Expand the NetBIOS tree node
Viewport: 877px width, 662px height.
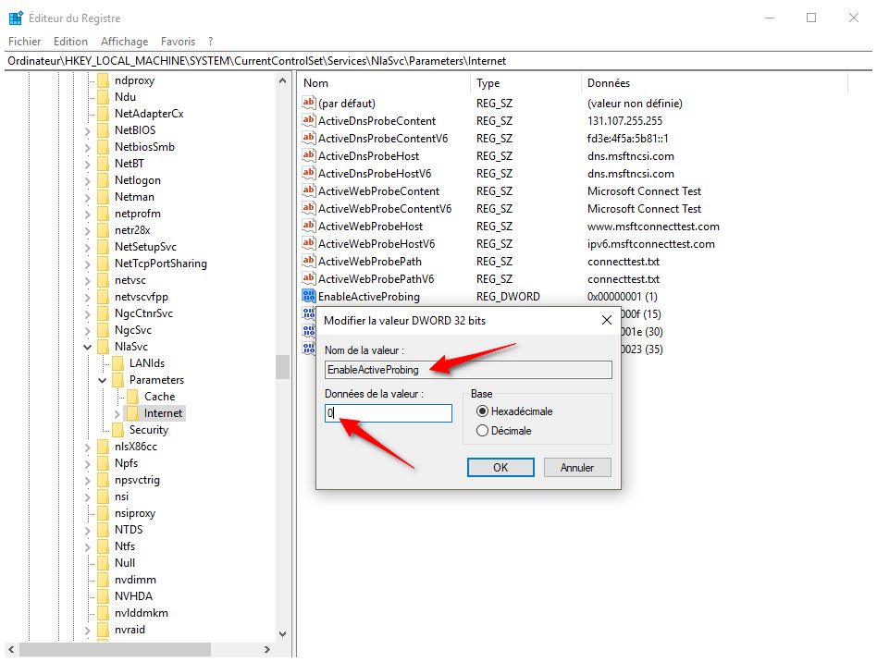(x=87, y=131)
